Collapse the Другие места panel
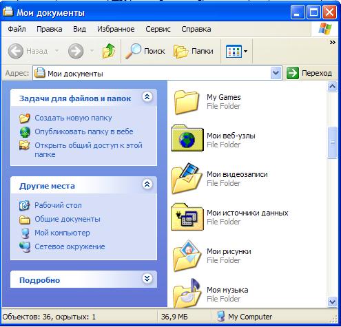341x327 pixels. tap(147, 184)
